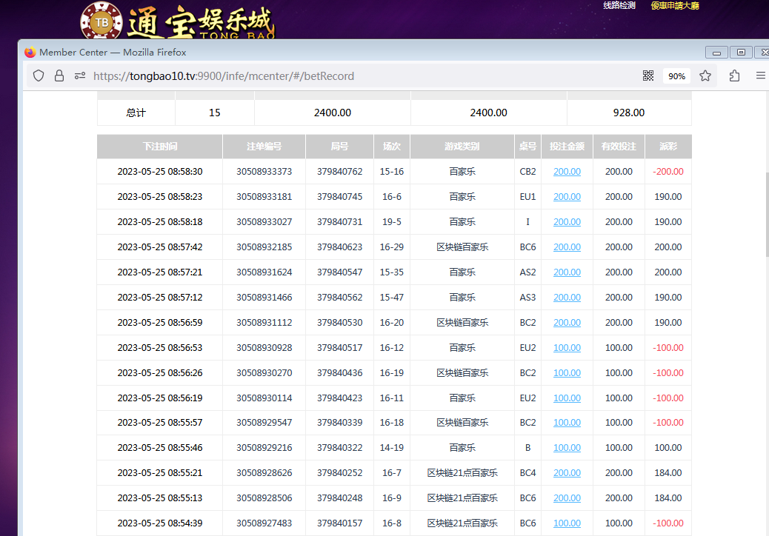
Task: Click the CB2 table cell
Action: [x=527, y=172]
